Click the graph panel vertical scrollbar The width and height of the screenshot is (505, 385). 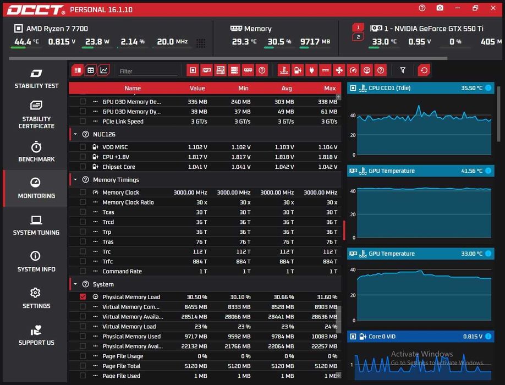(x=498, y=114)
